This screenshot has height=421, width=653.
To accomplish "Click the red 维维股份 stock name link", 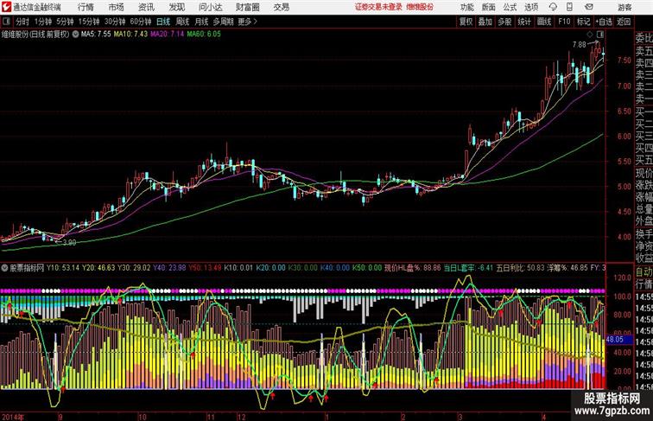I will point(420,7).
